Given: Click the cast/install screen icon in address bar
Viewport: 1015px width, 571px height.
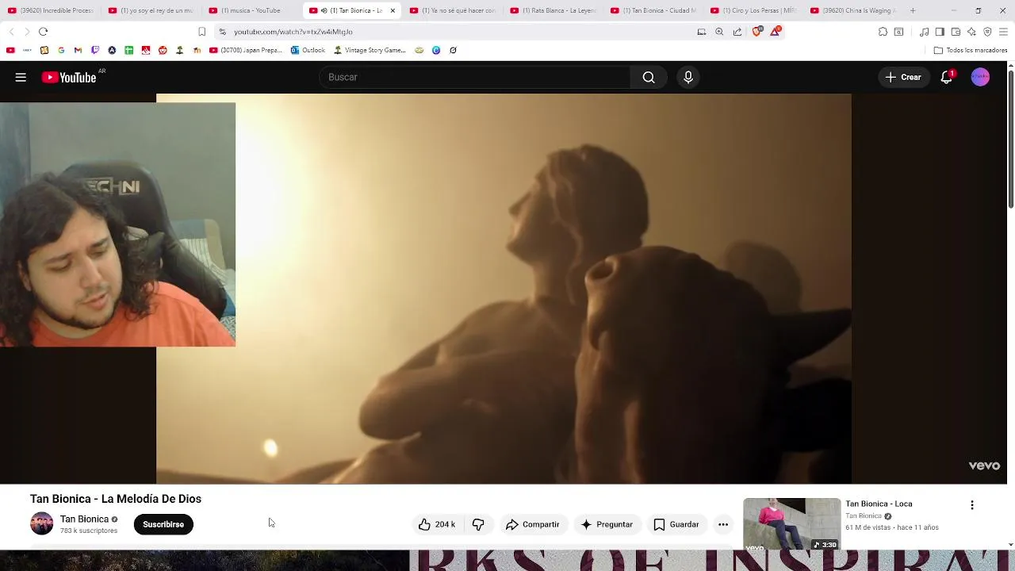Looking at the screenshot, I should [x=702, y=32].
